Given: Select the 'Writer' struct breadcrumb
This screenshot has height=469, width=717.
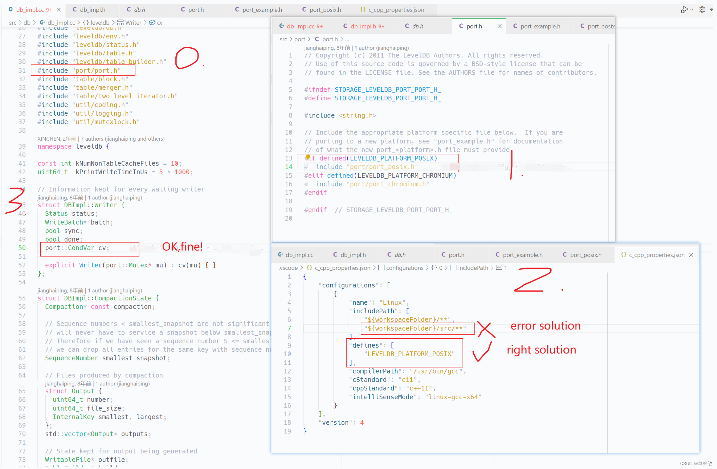Looking at the screenshot, I should click(x=133, y=22).
